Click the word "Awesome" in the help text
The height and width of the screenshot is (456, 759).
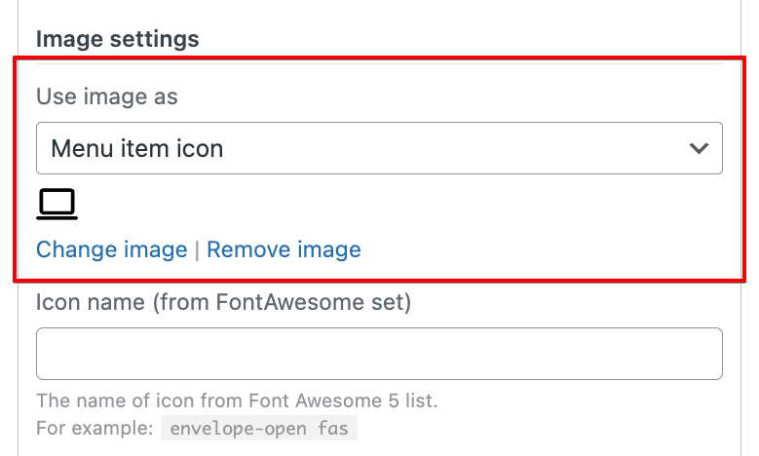339,400
